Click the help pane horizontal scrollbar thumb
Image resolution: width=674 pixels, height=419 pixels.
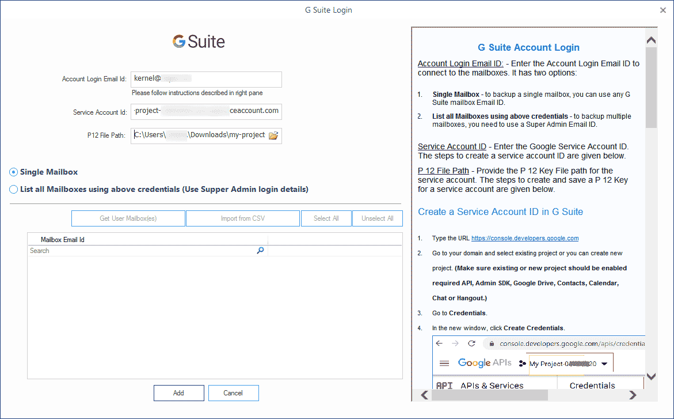tap(490, 395)
